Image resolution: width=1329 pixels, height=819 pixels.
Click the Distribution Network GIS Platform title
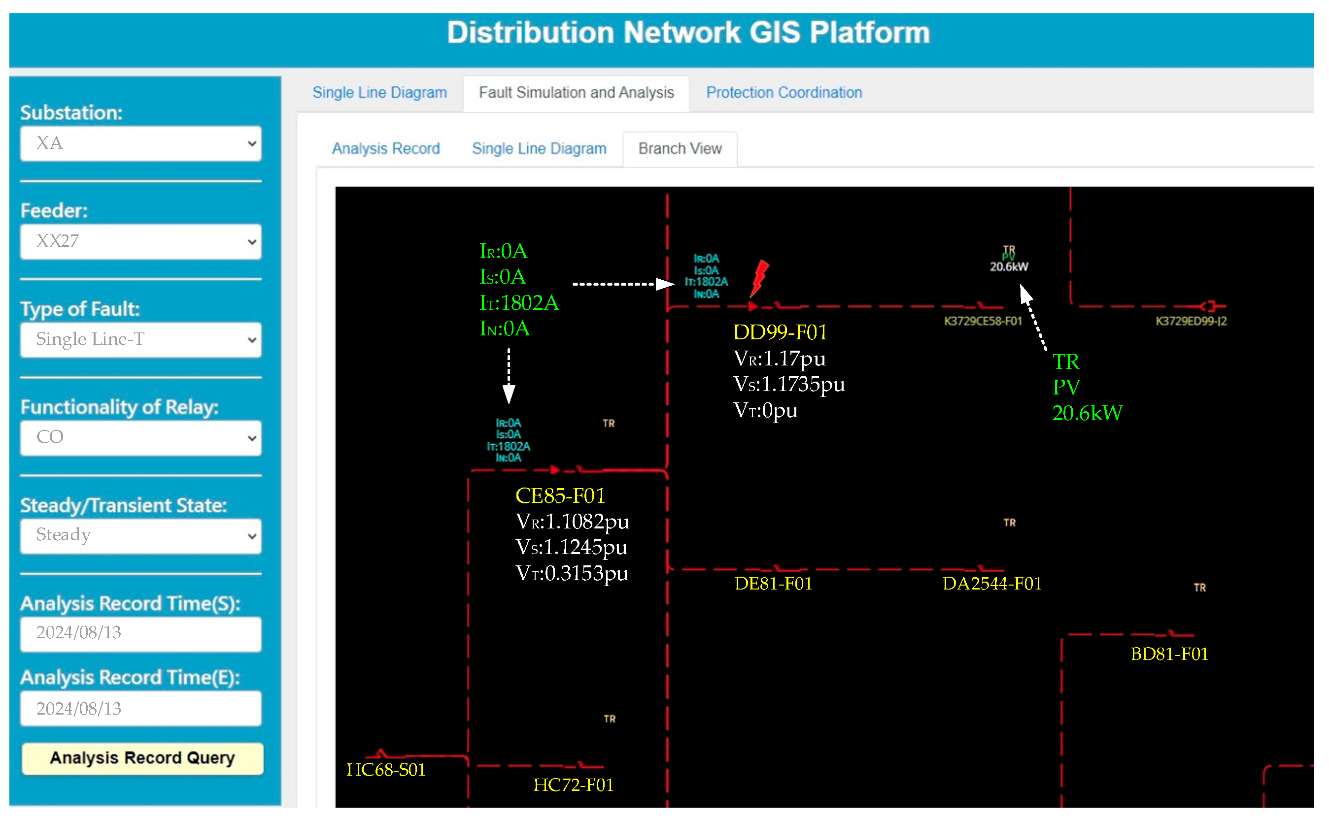[688, 33]
